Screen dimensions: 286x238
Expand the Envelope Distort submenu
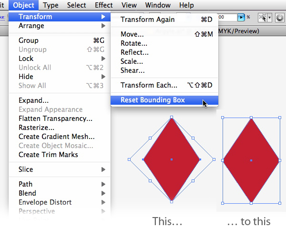click(x=60, y=202)
